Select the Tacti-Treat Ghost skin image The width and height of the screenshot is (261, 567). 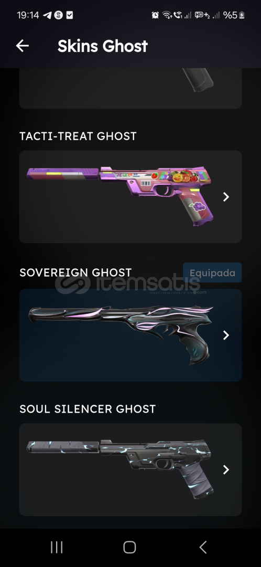[120, 196]
